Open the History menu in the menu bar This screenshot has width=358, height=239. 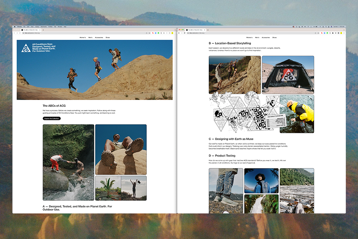(37, 27)
